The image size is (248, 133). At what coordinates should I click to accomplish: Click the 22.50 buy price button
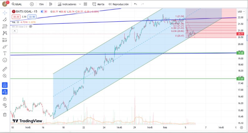coord(31,17)
